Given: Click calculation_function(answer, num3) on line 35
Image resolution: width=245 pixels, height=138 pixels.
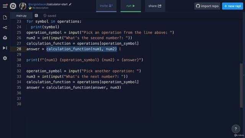Looking at the screenshot, I should tap(83, 87).
